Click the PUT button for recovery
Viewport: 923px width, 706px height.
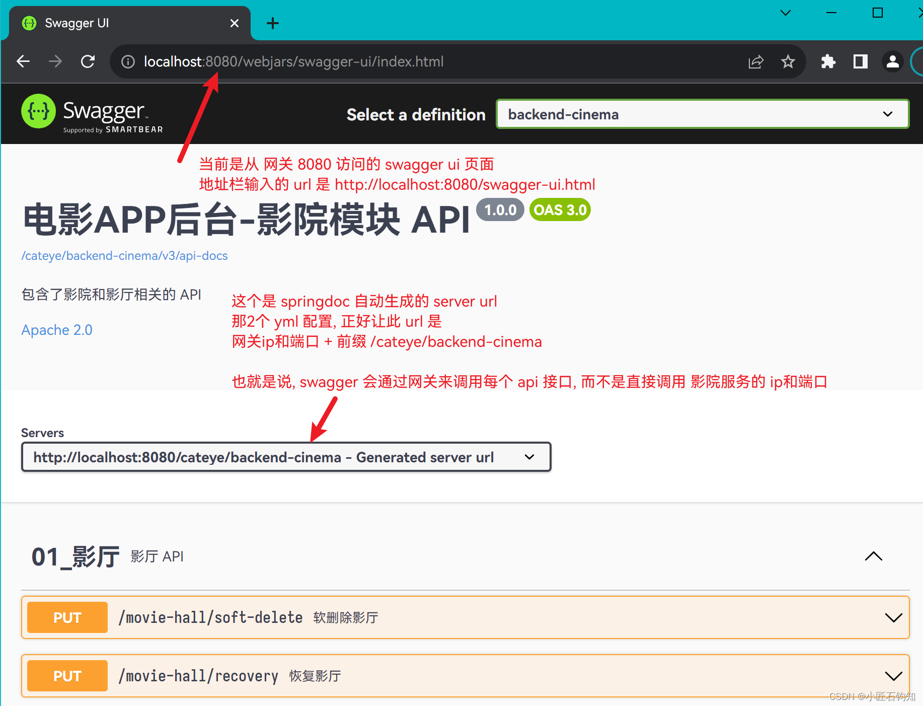click(x=67, y=676)
